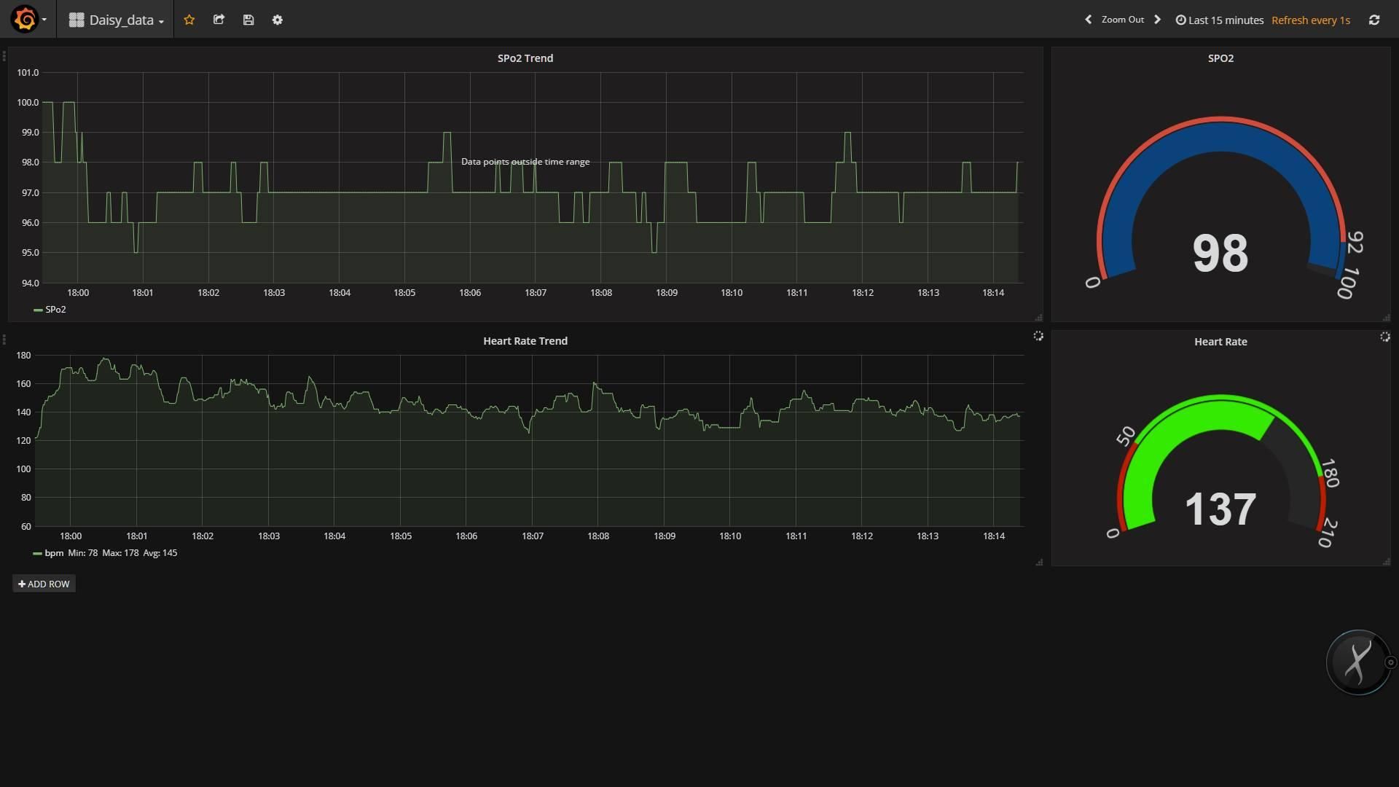
Task: Star the dashboard as favorite
Action: pos(189,20)
